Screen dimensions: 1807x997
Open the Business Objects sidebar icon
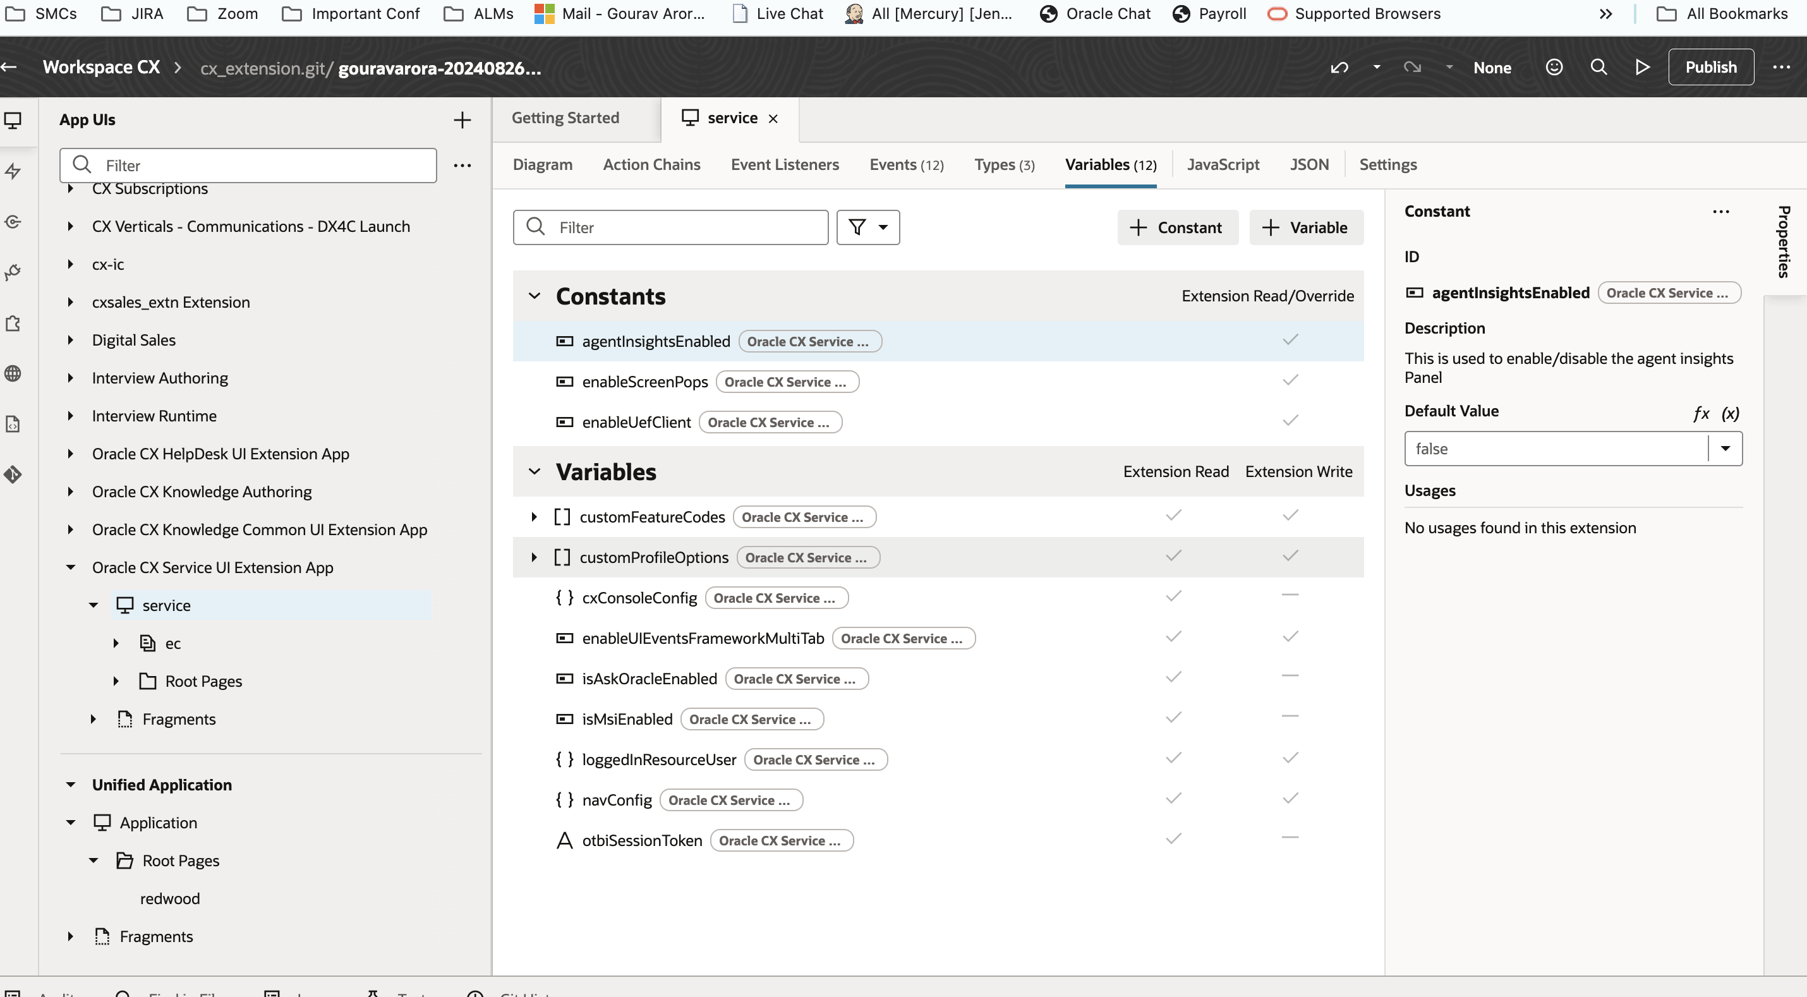pyautogui.click(x=13, y=222)
